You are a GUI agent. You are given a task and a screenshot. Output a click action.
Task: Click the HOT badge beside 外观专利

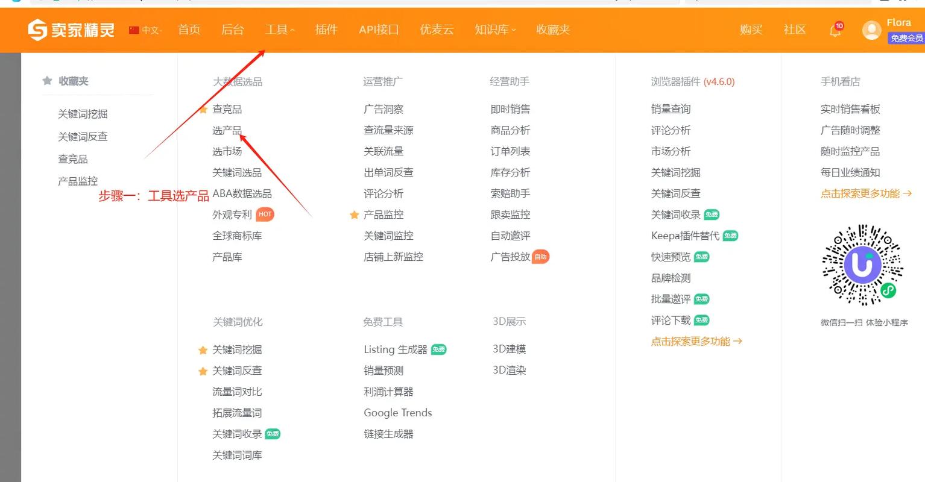tap(264, 214)
